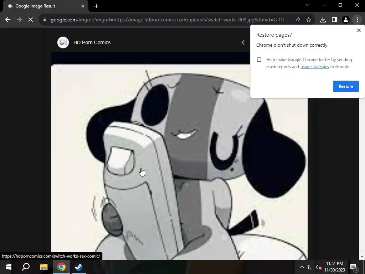Select the Google Image Result tab
This screenshot has width=365, height=274.
point(46,6)
